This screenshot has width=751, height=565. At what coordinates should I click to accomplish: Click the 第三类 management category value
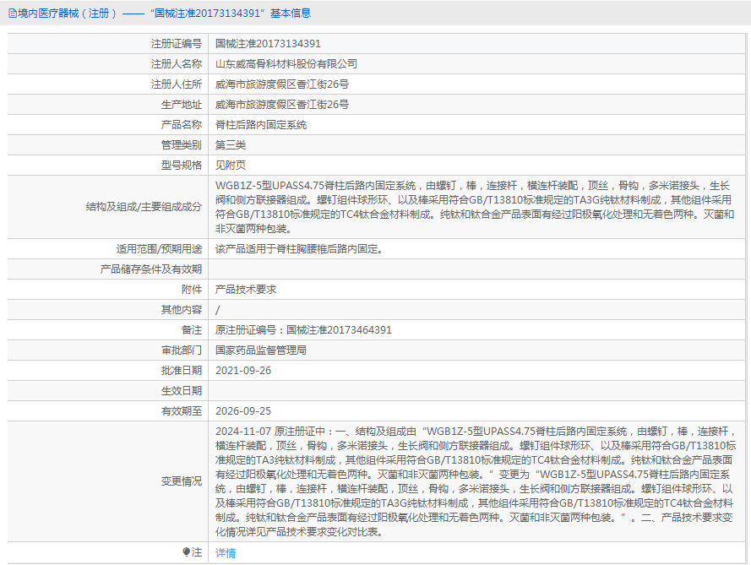click(231, 145)
